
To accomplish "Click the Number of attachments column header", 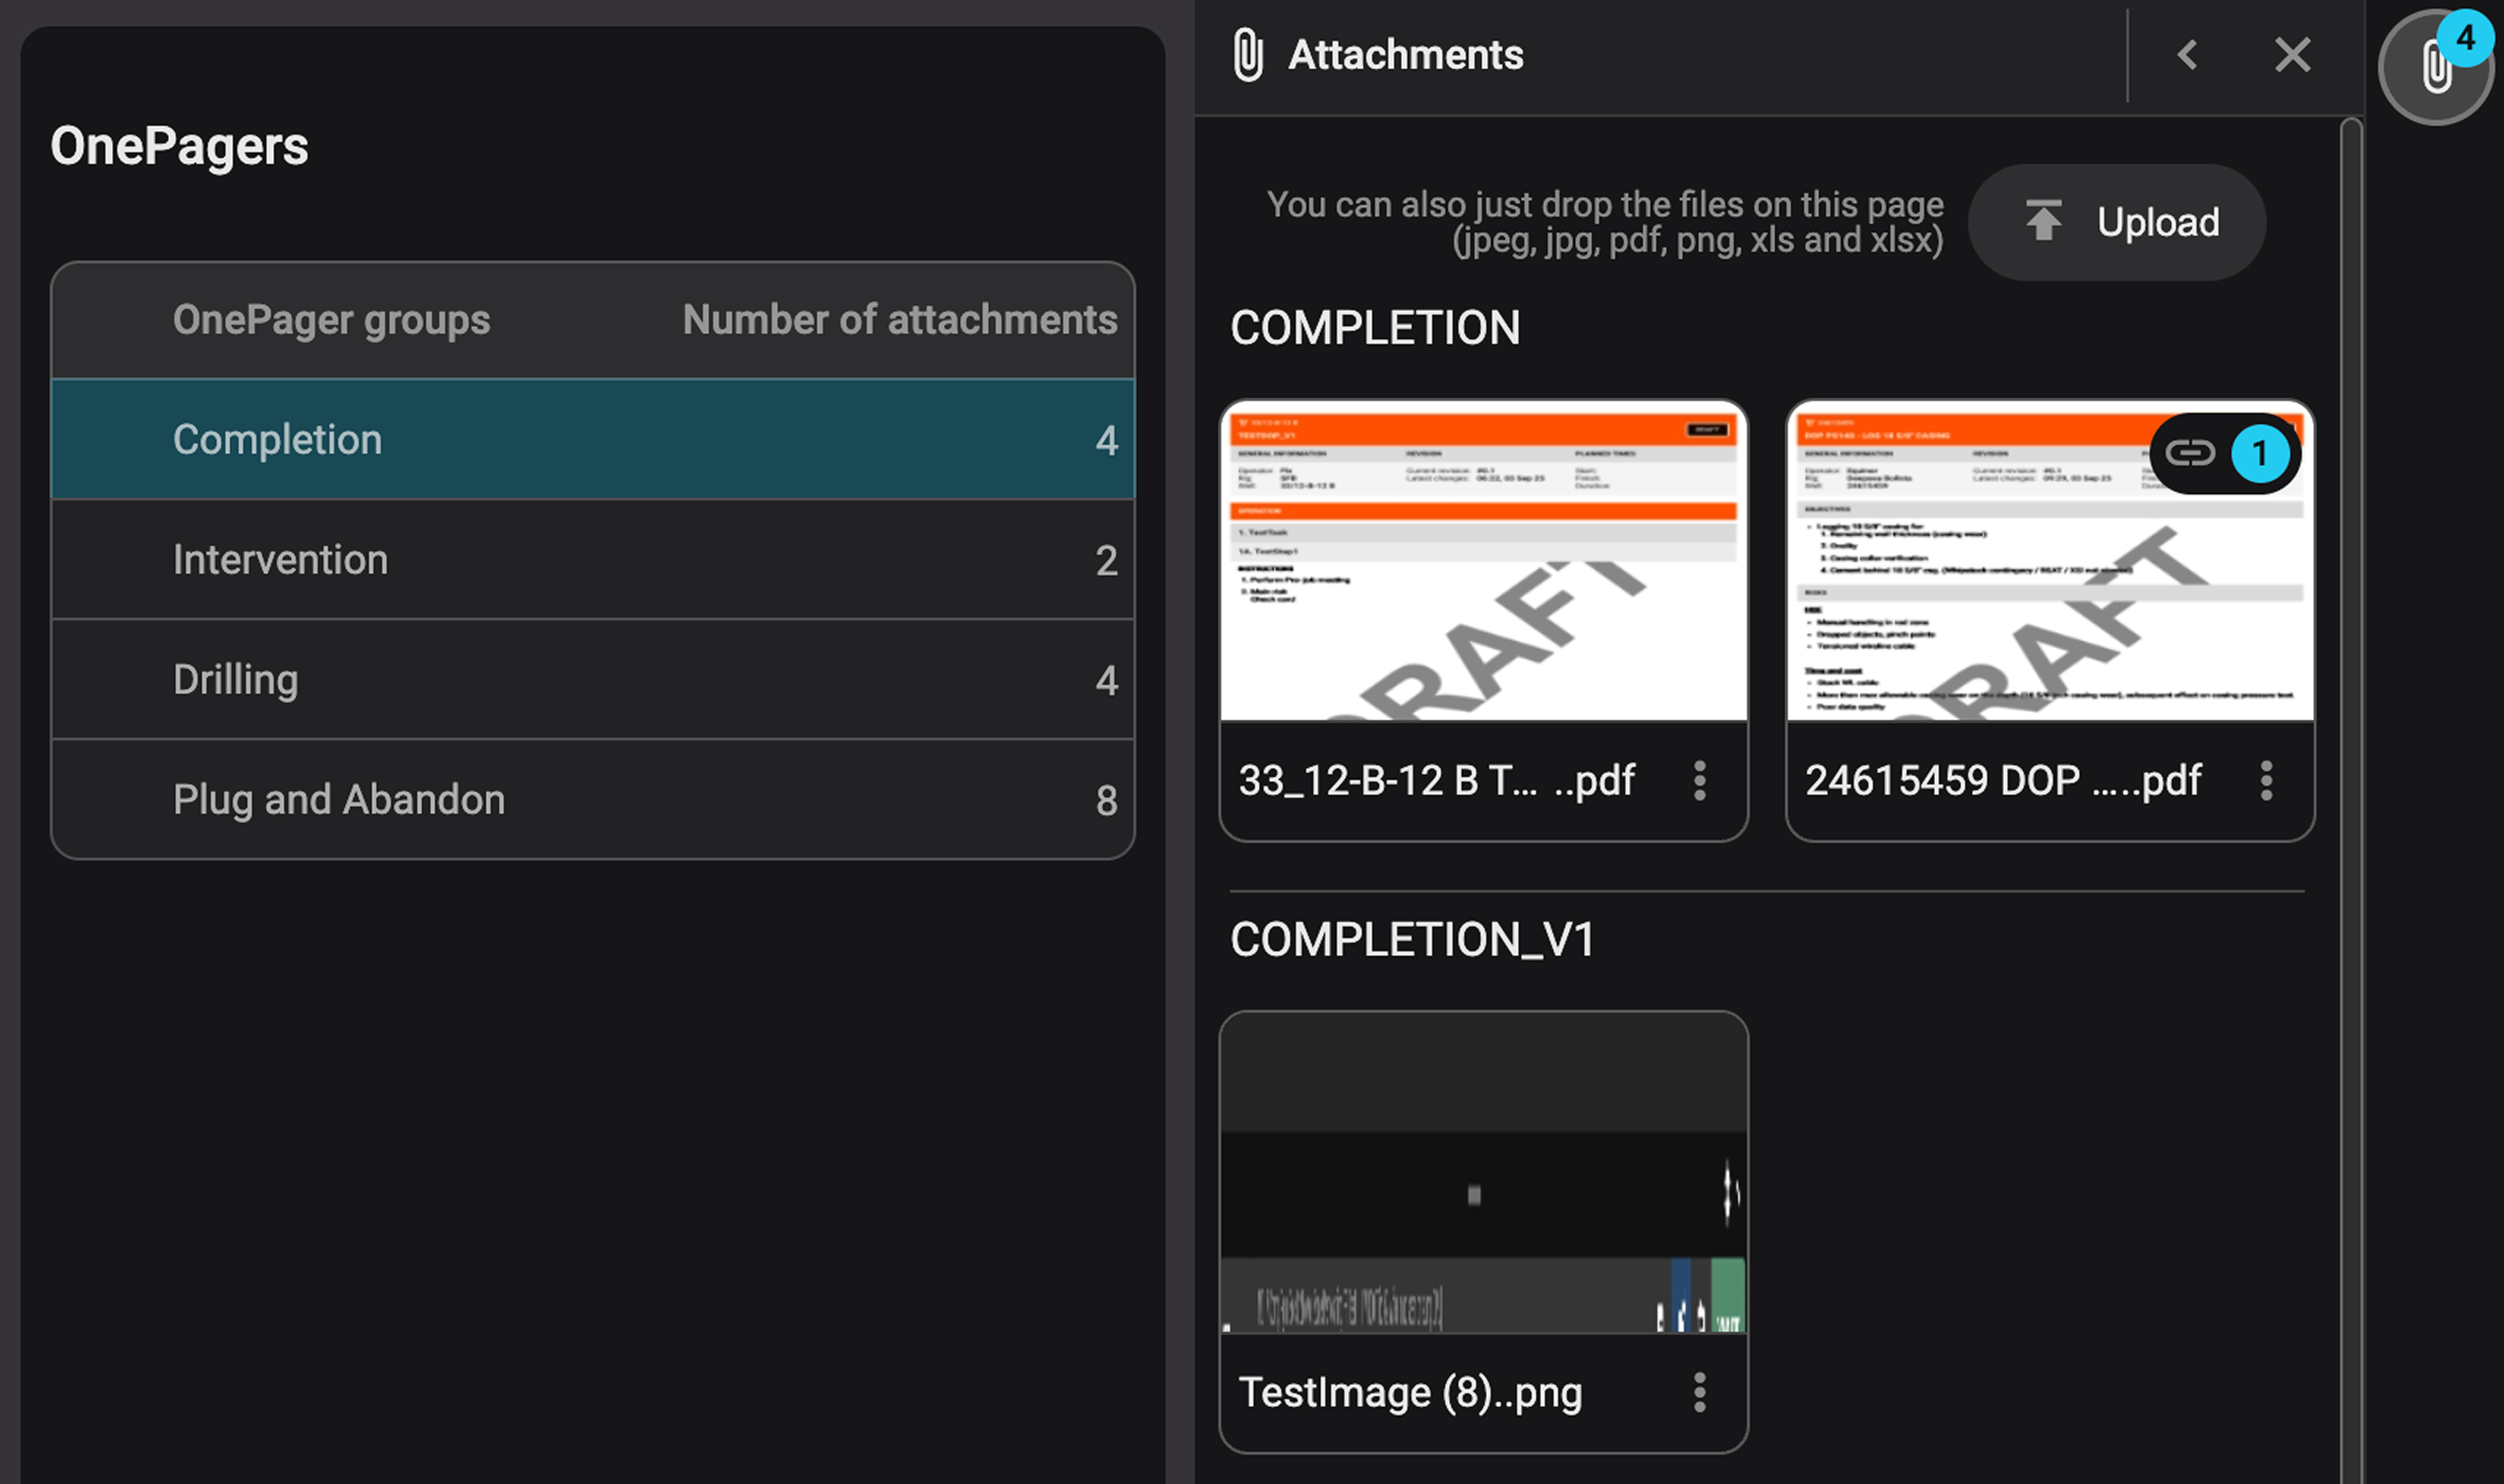I will (898, 320).
